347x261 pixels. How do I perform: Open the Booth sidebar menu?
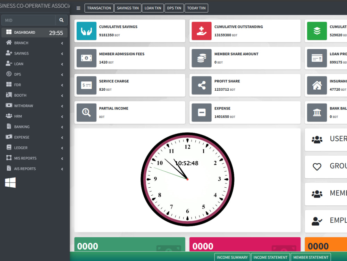(34, 95)
